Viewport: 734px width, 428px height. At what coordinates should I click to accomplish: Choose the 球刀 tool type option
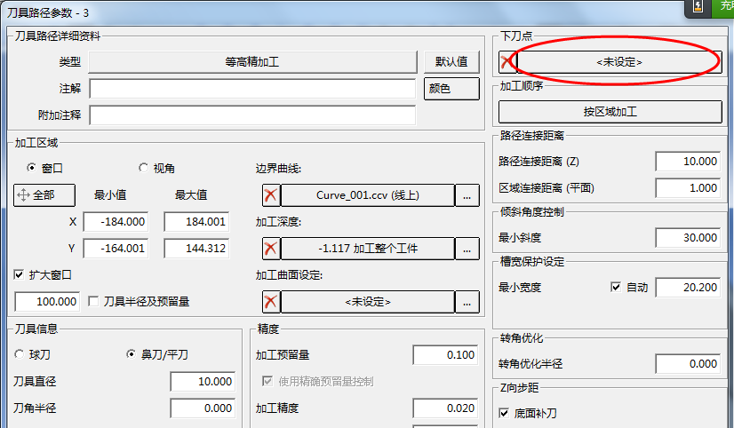(x=20, y=353)
